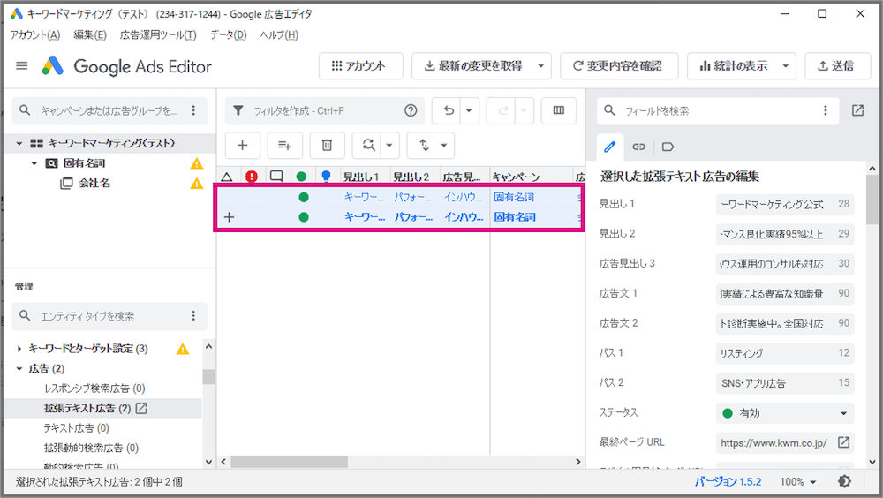Open the 編集(E) menu
This screenshot has width=883, height=498.
point(90,35)
